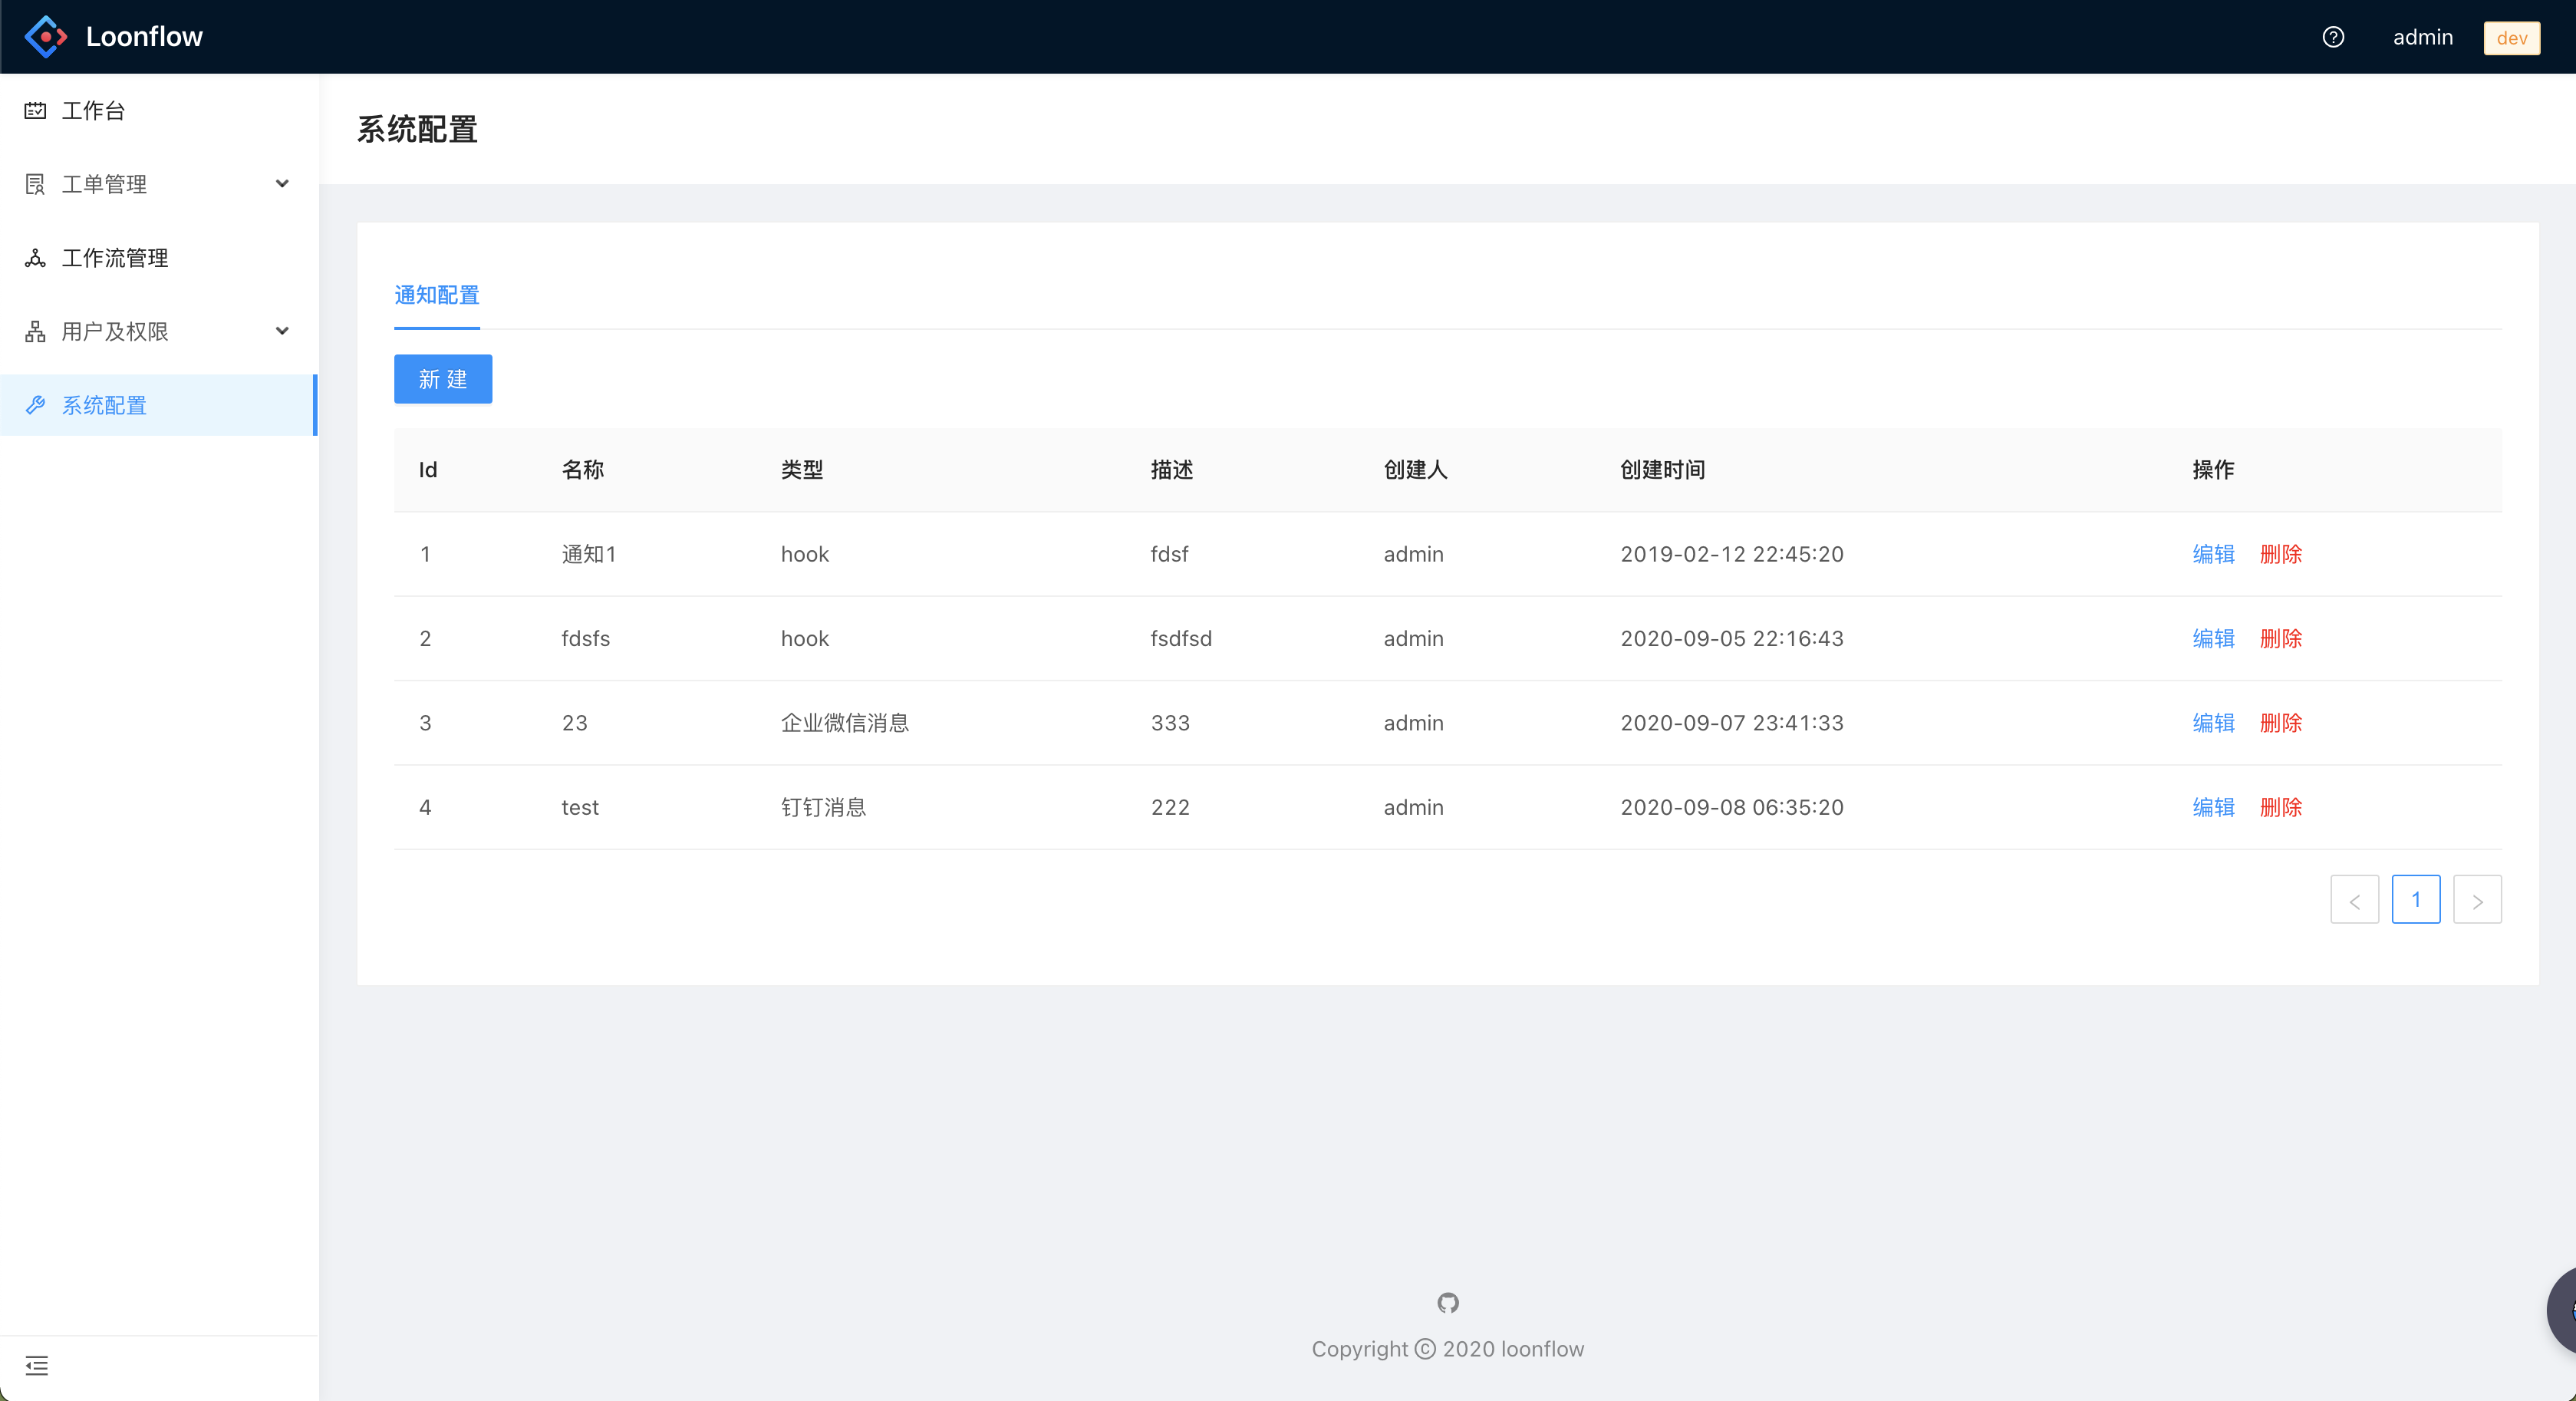Click the timestamp 2020-09-08 06:35:20
The image size is (2576, 1401).
tap(1732, 807)
